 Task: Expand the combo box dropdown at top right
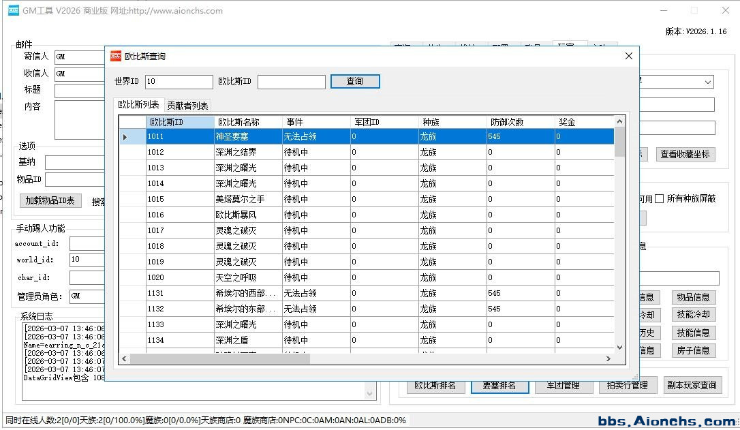pos(708,82)
